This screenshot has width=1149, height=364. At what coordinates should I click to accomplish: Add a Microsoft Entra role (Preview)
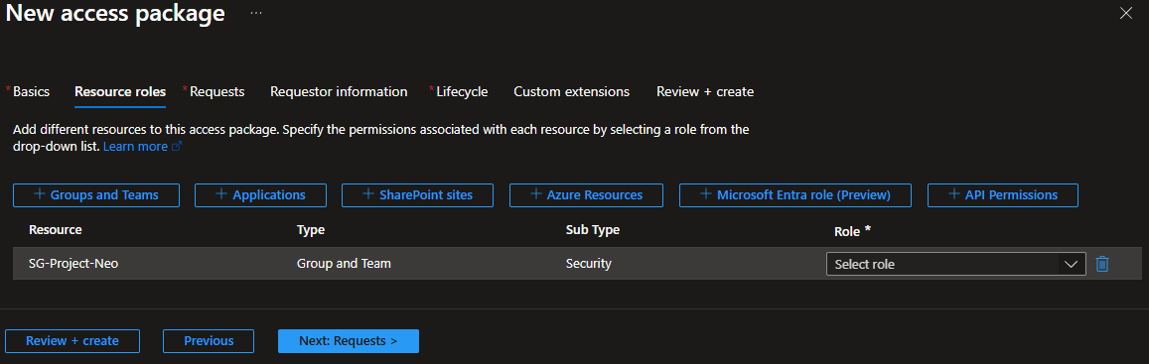(795, 194)
